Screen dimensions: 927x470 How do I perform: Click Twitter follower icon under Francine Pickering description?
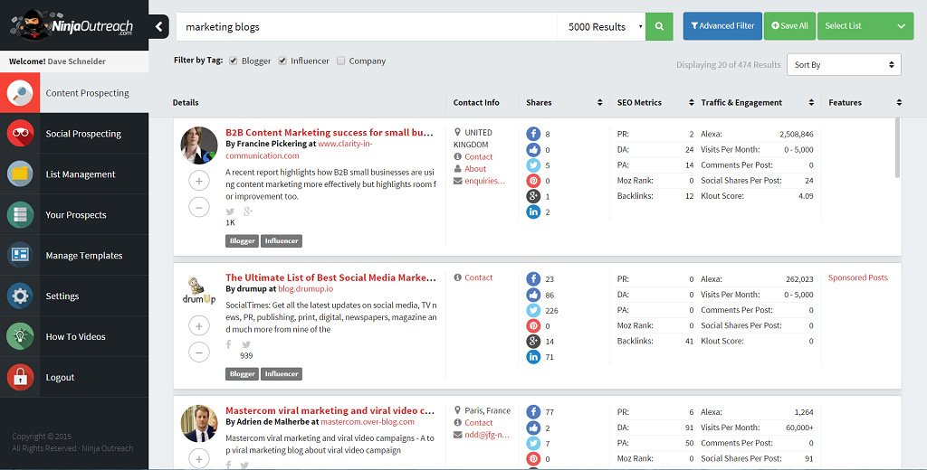[x=230, y=211]
